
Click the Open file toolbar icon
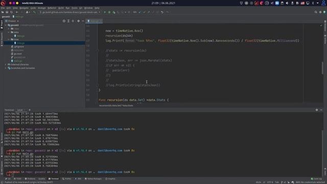coord(3,12)
